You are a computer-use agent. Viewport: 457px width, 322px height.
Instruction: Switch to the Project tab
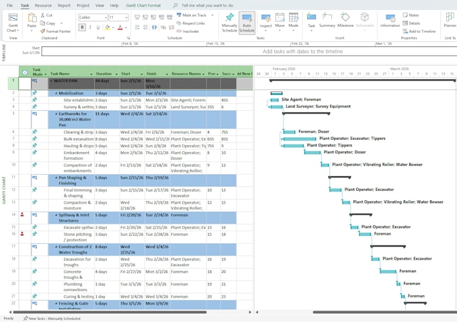coord(83,5)
